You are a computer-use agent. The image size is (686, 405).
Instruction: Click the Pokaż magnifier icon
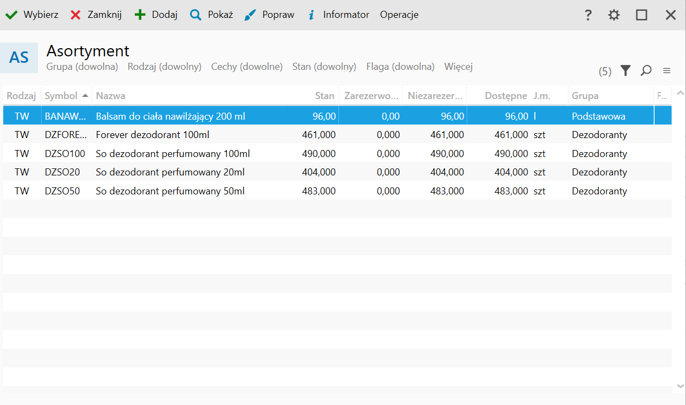[x=195, y=15]
